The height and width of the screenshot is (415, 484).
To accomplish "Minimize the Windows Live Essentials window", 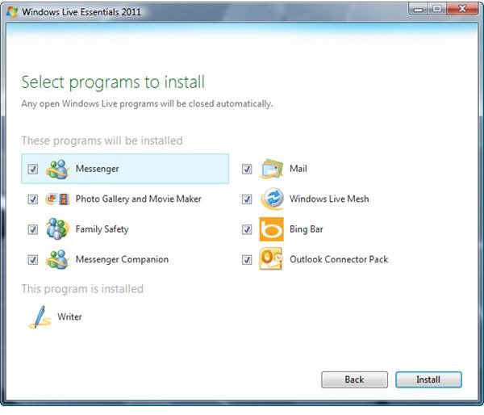I will (x=418, y=9).
